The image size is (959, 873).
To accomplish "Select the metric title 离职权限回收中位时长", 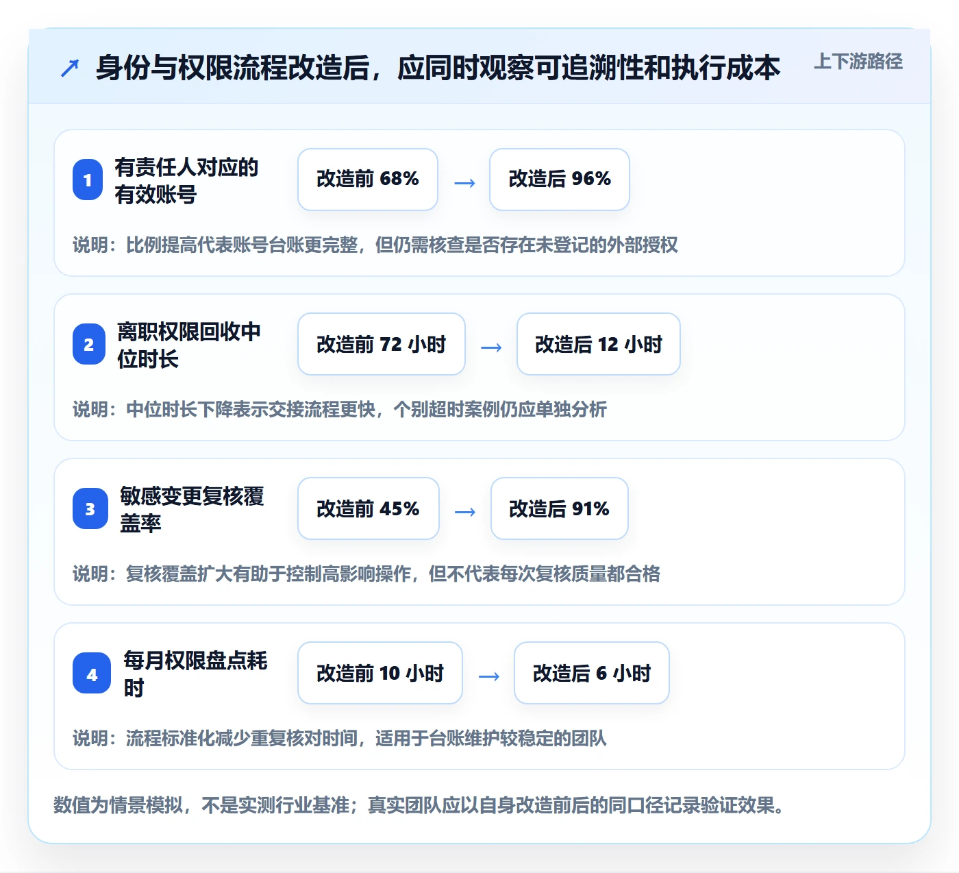I will [189, 345].
